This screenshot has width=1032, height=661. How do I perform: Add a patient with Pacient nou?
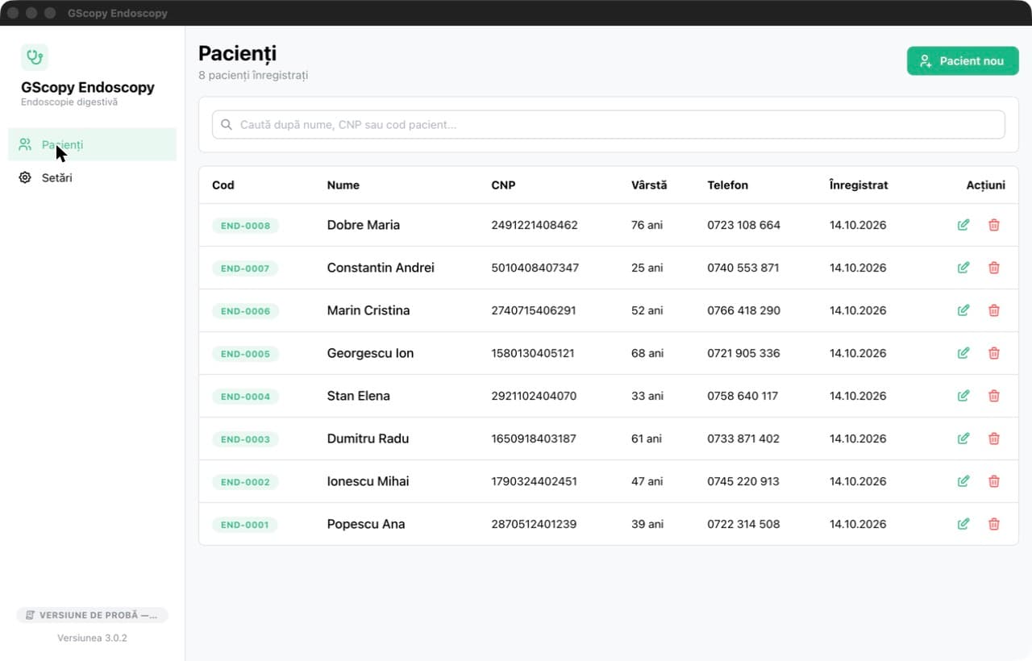(x=963, y=60)
